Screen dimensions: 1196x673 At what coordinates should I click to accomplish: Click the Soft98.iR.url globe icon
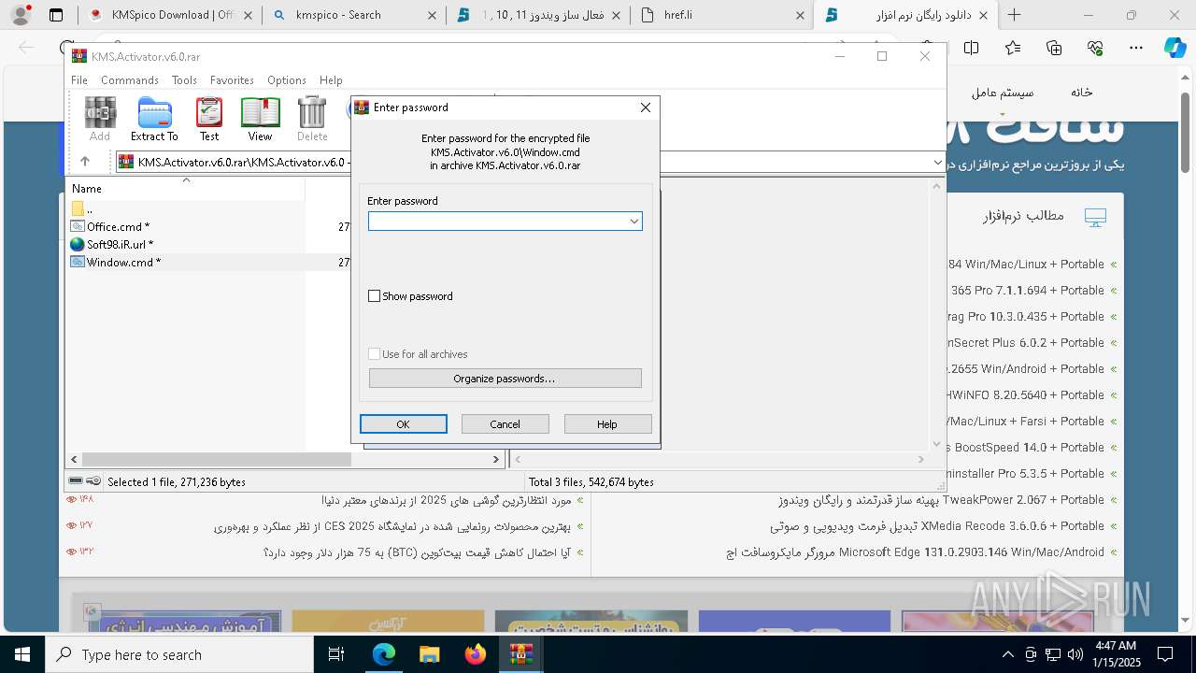78,244
